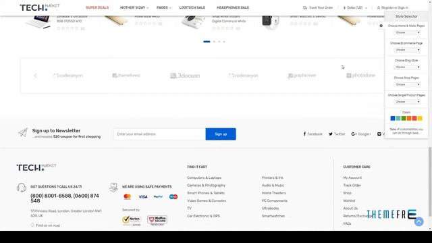Image resolution: width=432 pixels, height=243 pixels.
Task: Click the footer Techmarket logo
Action: [x=36, y=167]
